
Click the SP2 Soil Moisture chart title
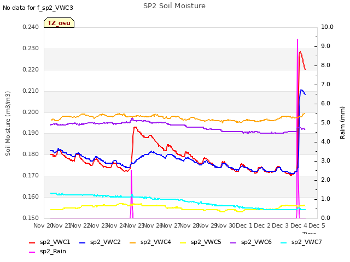coord(174,6)
